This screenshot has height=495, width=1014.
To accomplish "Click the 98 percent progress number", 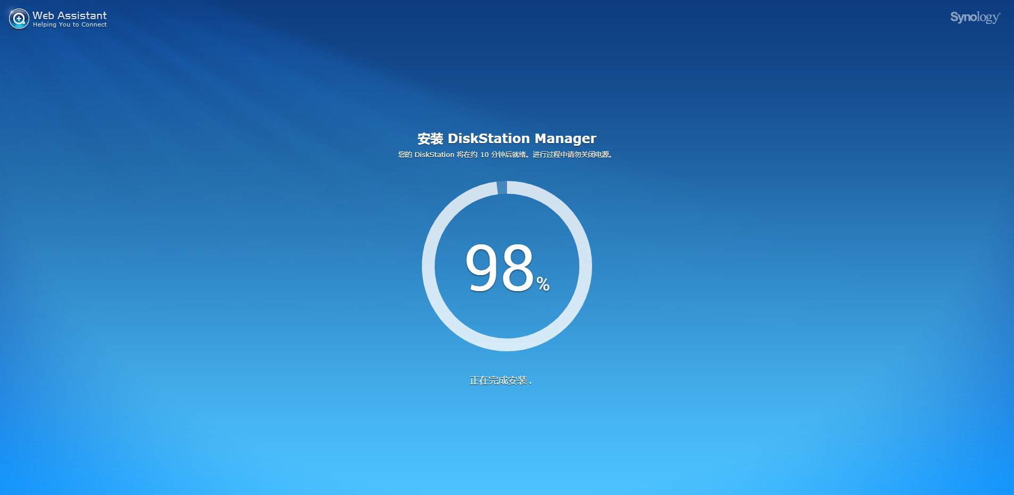I will point(507,267).
